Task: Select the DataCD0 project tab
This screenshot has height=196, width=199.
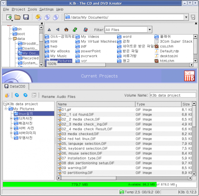Action: (15, 87)
